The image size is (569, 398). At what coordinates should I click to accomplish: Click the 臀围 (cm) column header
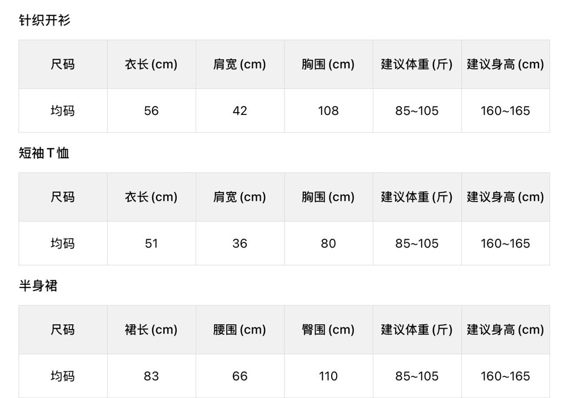pyautogui.click(x=328, y=330)
